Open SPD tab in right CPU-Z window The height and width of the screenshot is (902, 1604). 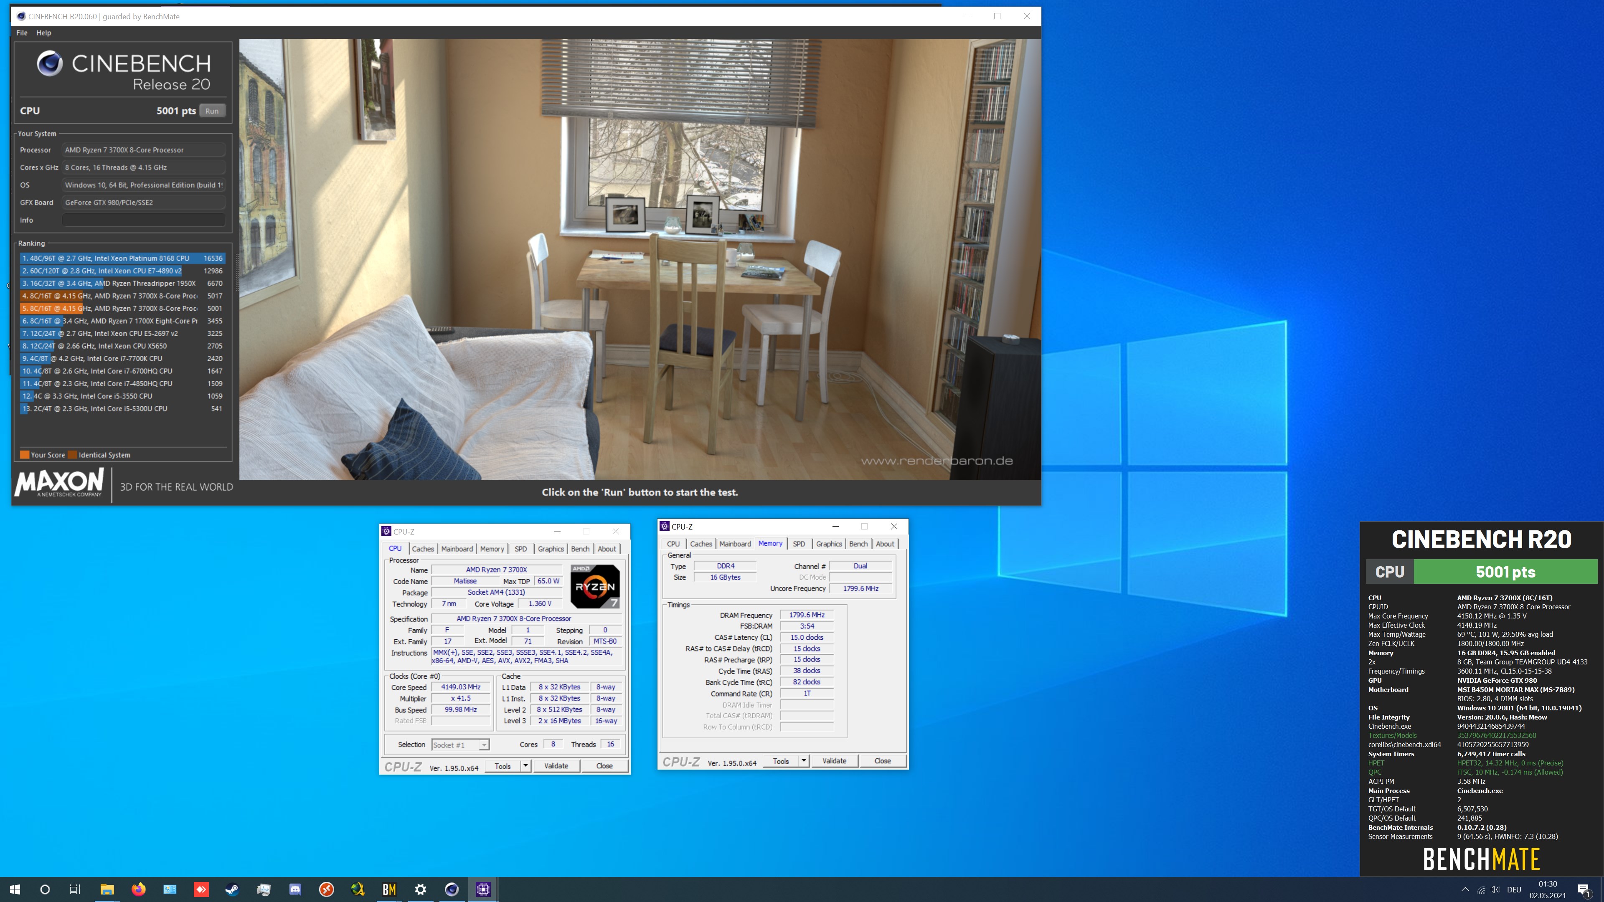[x=798, y=543]
